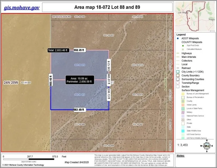Click the Military hatched legend symbol
Image resolution: width=217 pixels, height=168 pixels.
[178, 112]
